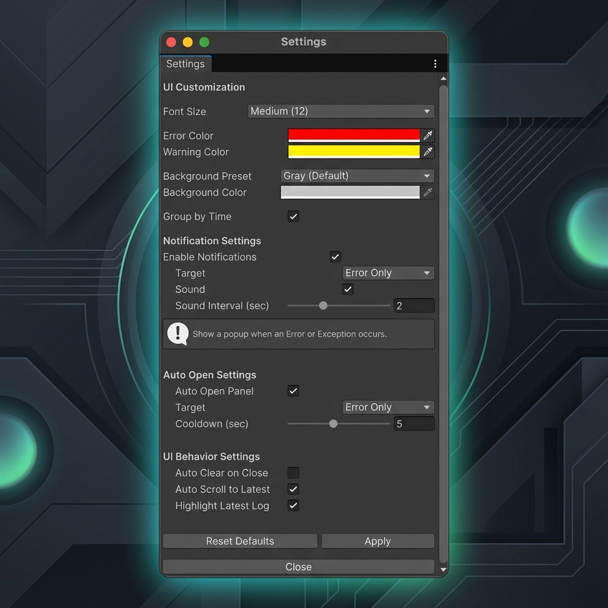Open the three-dot panel options menu
This screenshot has height=608, width=608.
(435, 64)
